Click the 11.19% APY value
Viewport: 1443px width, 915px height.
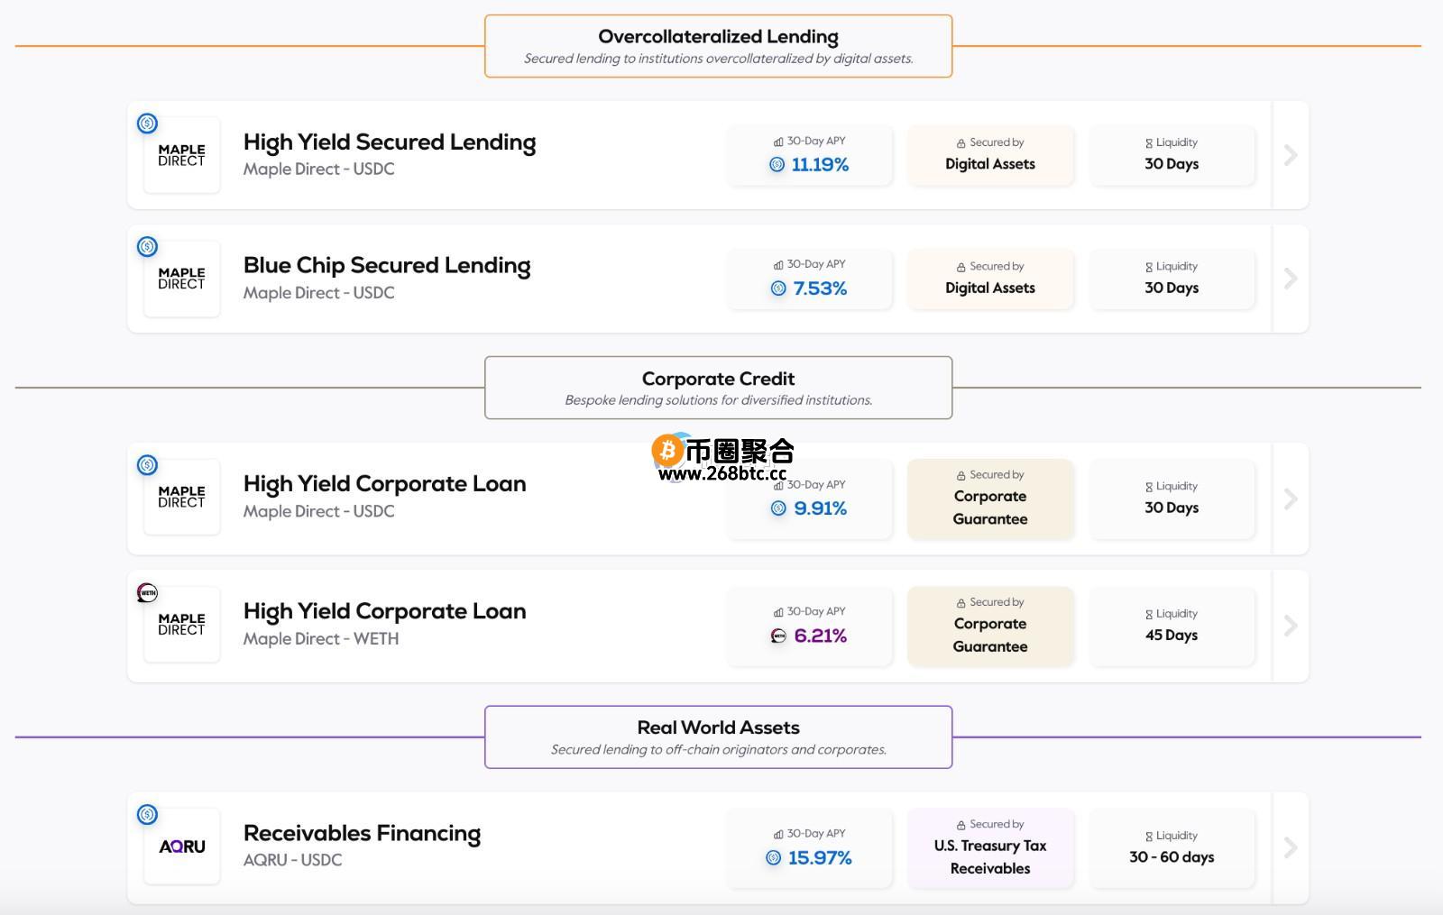[x=820, y=165]
